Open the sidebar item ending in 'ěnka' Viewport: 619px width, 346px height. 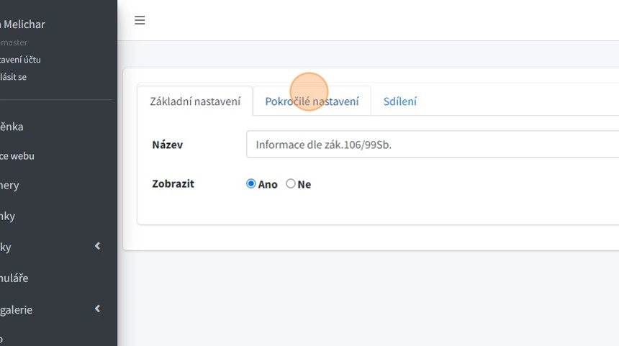click(x=12, y=127)
